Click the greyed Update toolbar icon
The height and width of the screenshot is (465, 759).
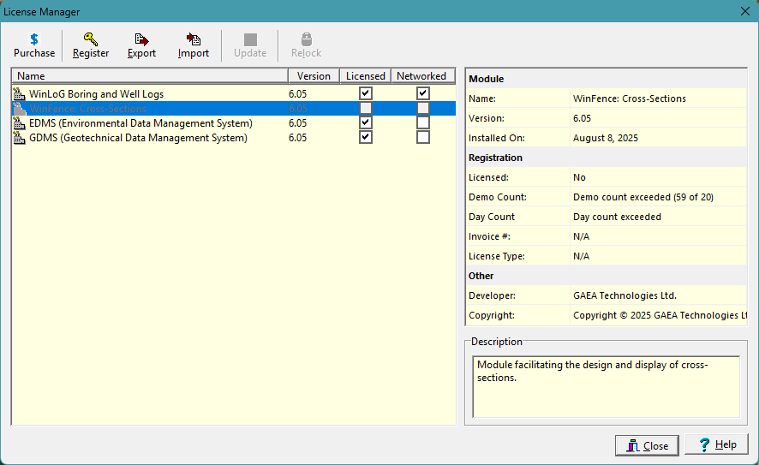[x=250, y=39]
